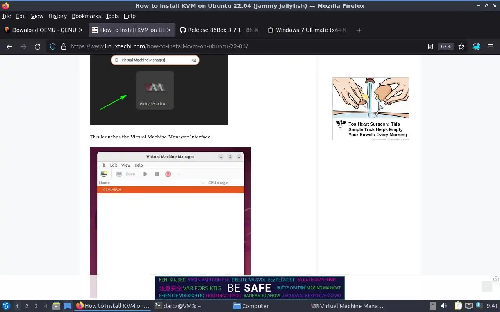
Task: Open a new tab with the plus button
Action: click(x=359, y=30)
